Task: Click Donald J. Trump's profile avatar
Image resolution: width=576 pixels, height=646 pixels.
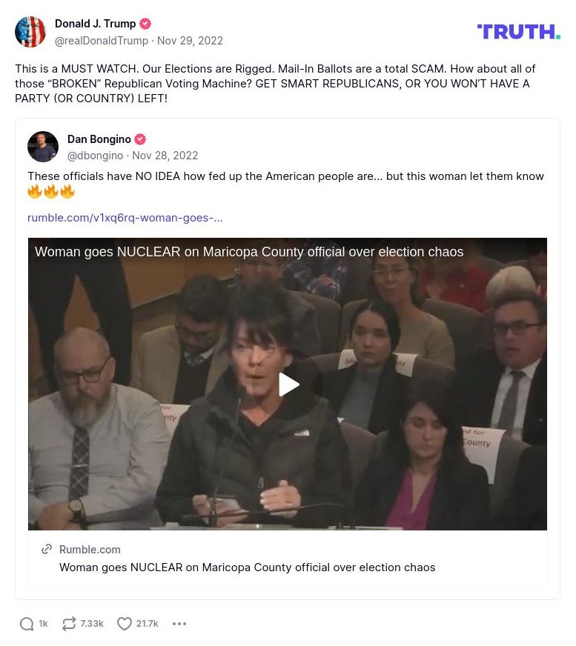Action: point(30,32)
